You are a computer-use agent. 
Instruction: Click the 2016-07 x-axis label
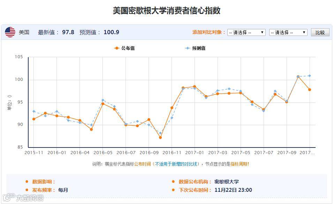coord(126,153)
